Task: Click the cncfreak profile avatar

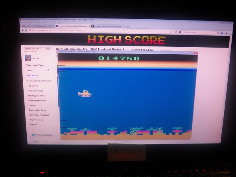Action: point(27,58)
